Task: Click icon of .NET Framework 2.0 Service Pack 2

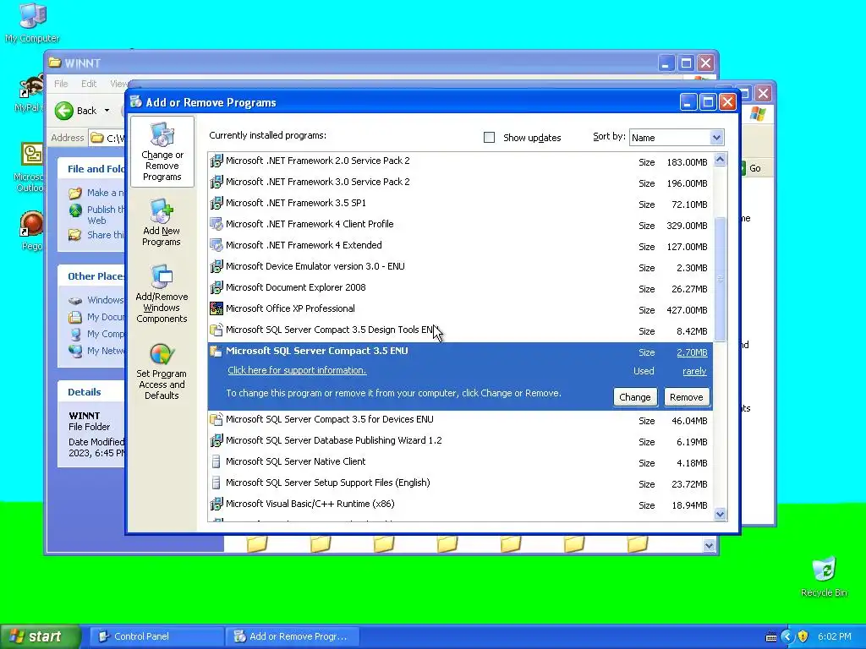Action: [216, 161]
